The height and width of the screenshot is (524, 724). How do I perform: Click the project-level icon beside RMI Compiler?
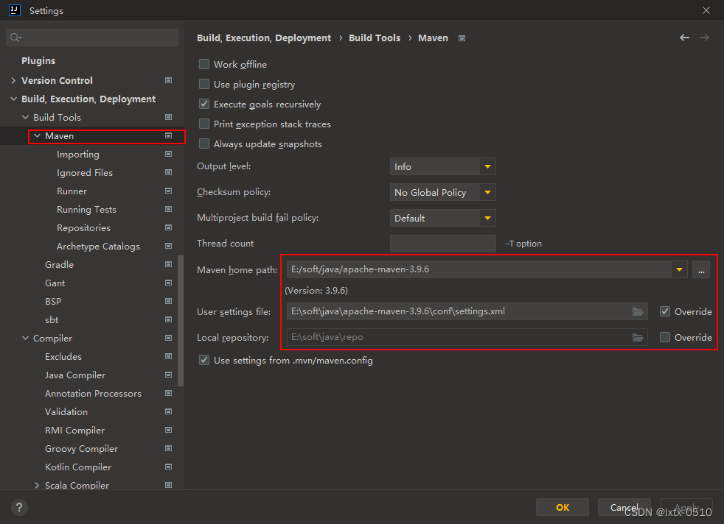click(x=169, y=430)
